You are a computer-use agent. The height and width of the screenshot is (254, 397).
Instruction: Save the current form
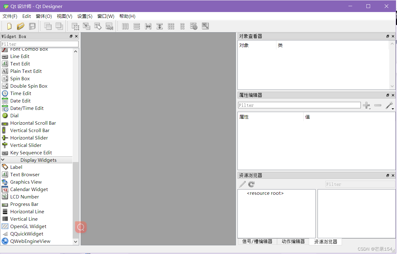(x=32, y=26)
